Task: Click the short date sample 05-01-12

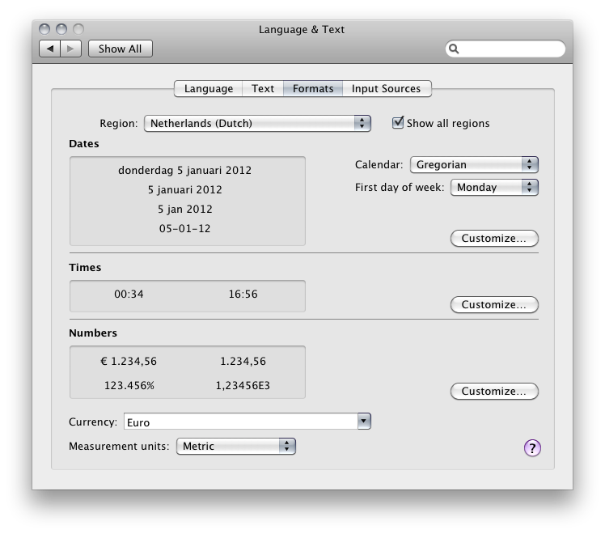Action: point(185,229)
